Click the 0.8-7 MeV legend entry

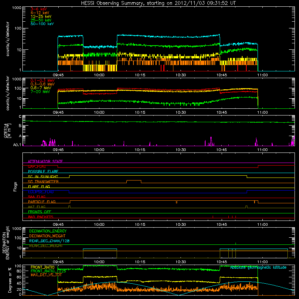(x=41, y=88)
